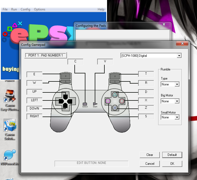Open Canon Solution desktop shortcut
Image resolution: width=197 pixels, height=180 pixels.
[10, 129]
